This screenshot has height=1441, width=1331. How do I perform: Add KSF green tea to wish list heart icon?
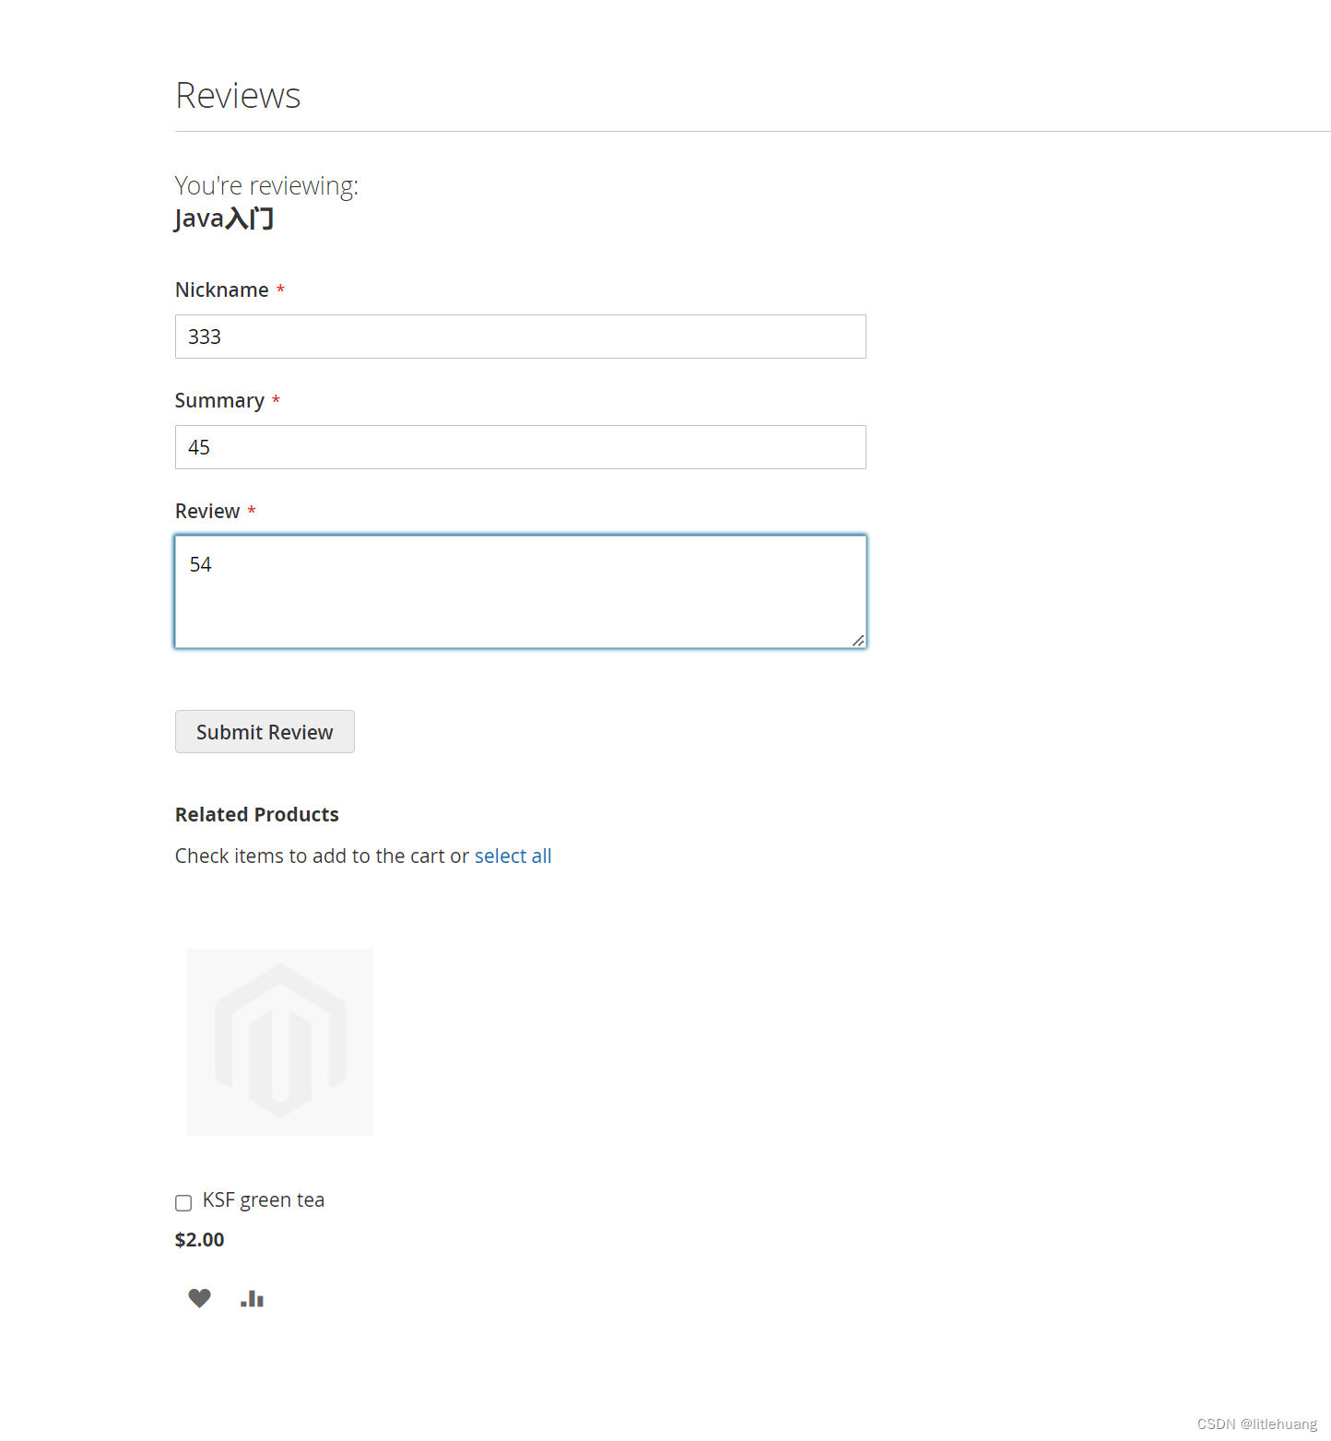(199, 1298)
